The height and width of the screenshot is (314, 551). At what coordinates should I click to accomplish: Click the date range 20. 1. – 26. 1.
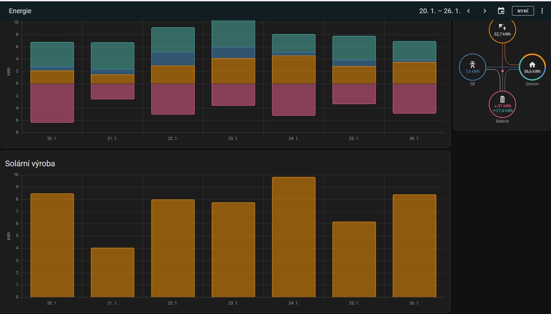pos(440,11)
